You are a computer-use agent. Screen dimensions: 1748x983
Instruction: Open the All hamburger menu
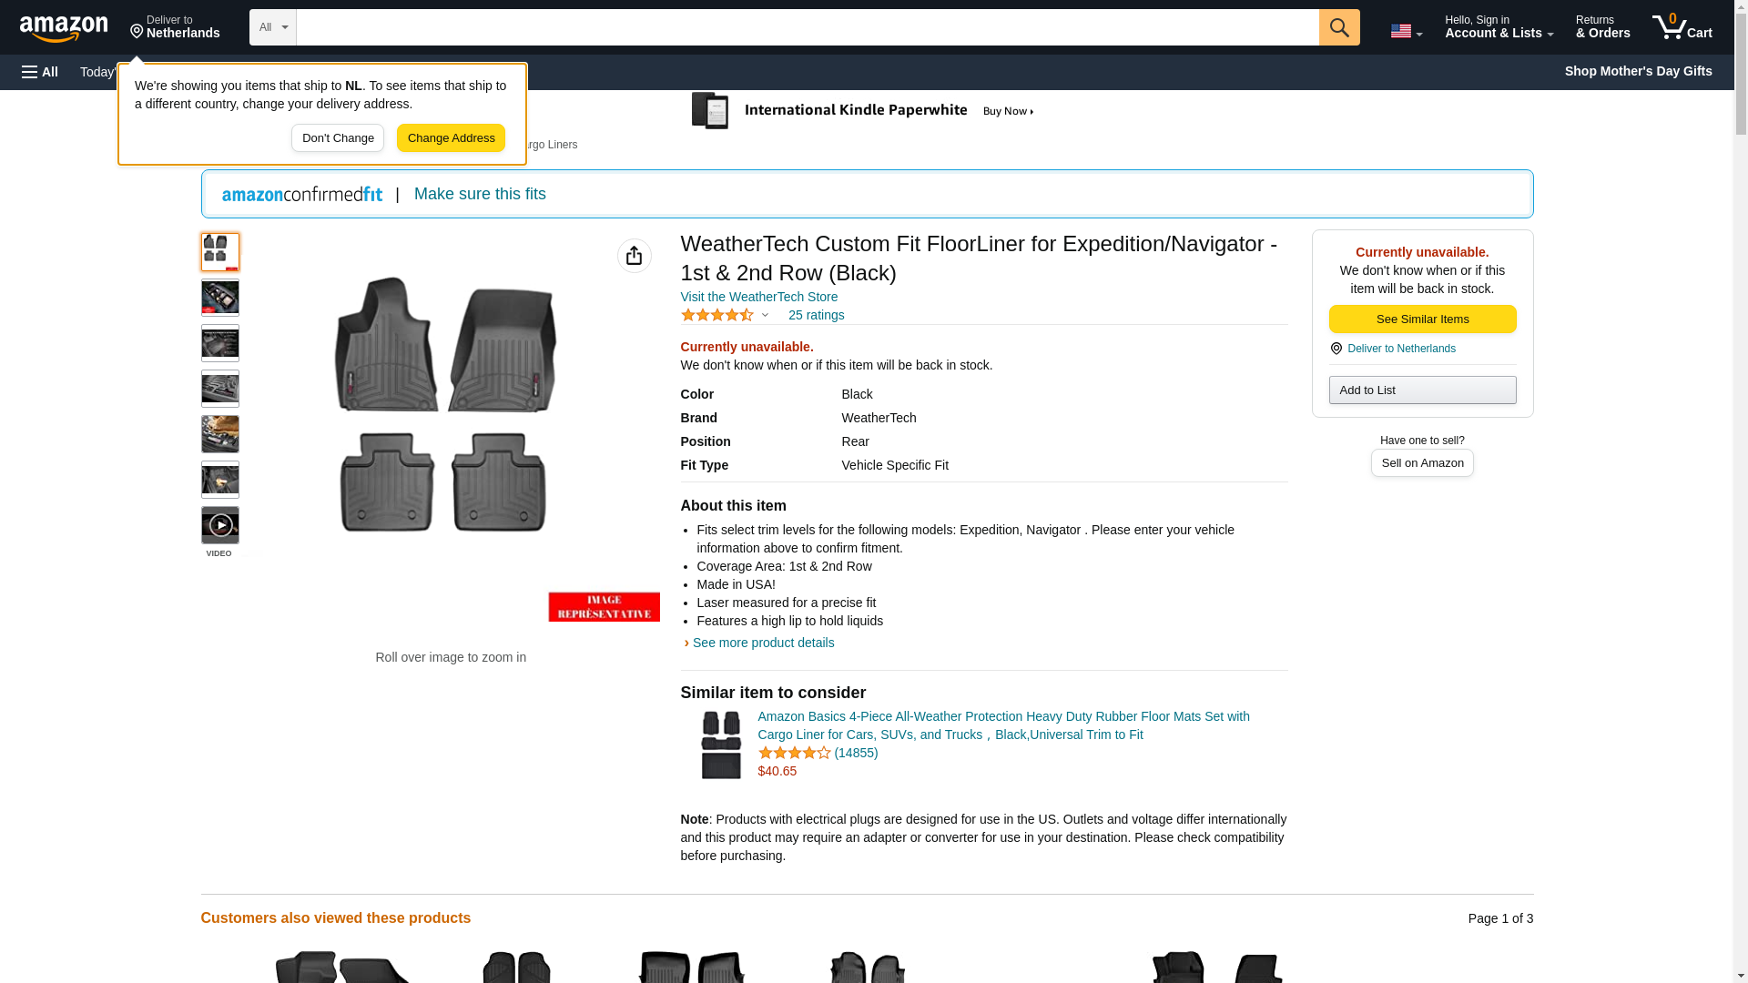(x=40, y=72)
